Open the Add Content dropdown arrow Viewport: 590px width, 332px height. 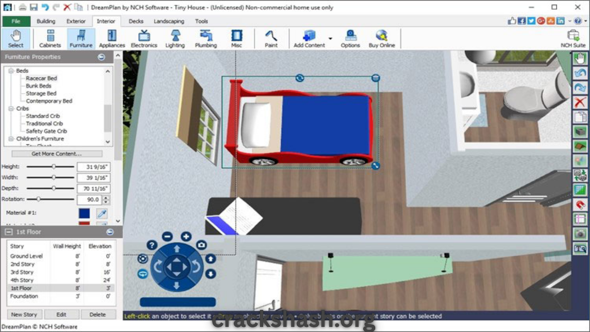[x=330, y=39]
